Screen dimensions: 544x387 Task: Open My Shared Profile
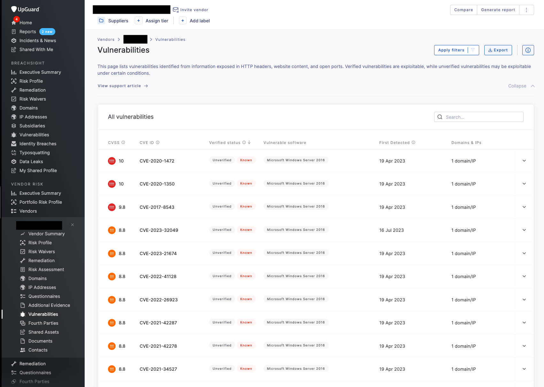[38, 171]
